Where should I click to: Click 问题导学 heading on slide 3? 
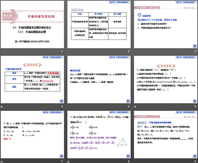click(x=147, y=16)
